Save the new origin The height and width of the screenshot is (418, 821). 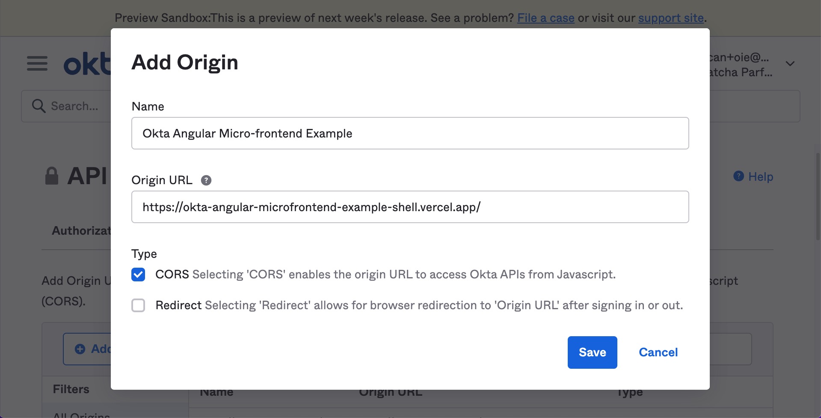point(592,352)
